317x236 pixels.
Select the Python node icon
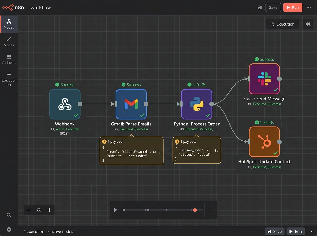[197, 104]
